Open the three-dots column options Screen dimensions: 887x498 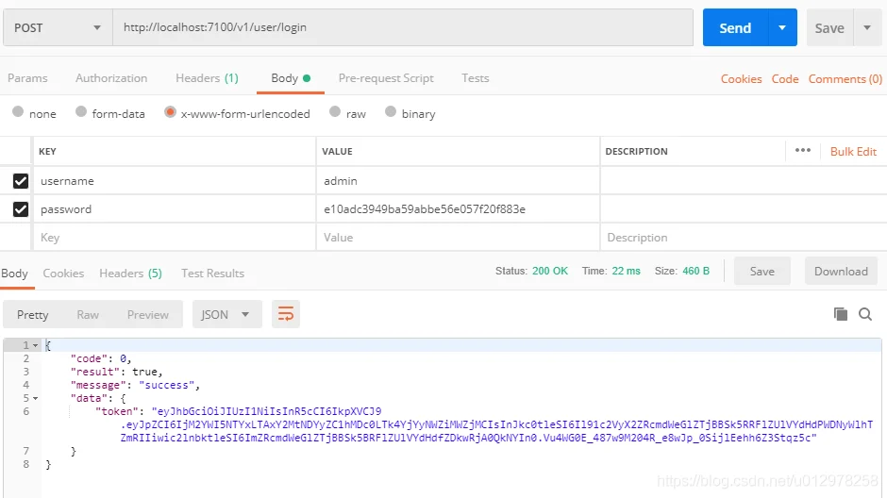[803, 151]
